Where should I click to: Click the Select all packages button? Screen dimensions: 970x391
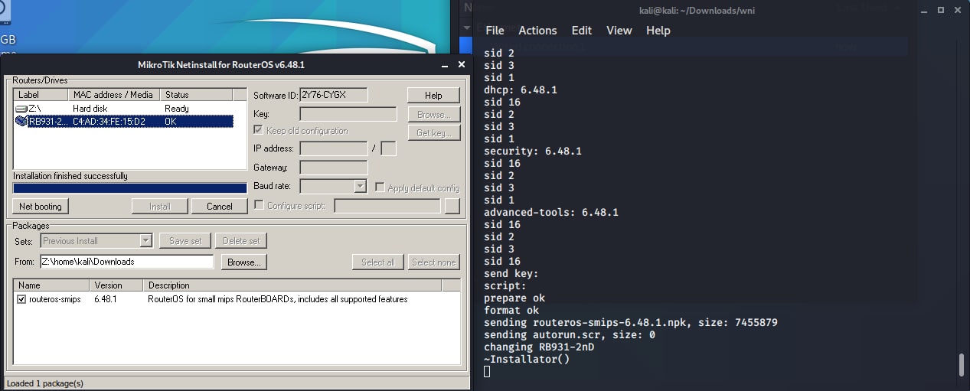tap(378, 262)
